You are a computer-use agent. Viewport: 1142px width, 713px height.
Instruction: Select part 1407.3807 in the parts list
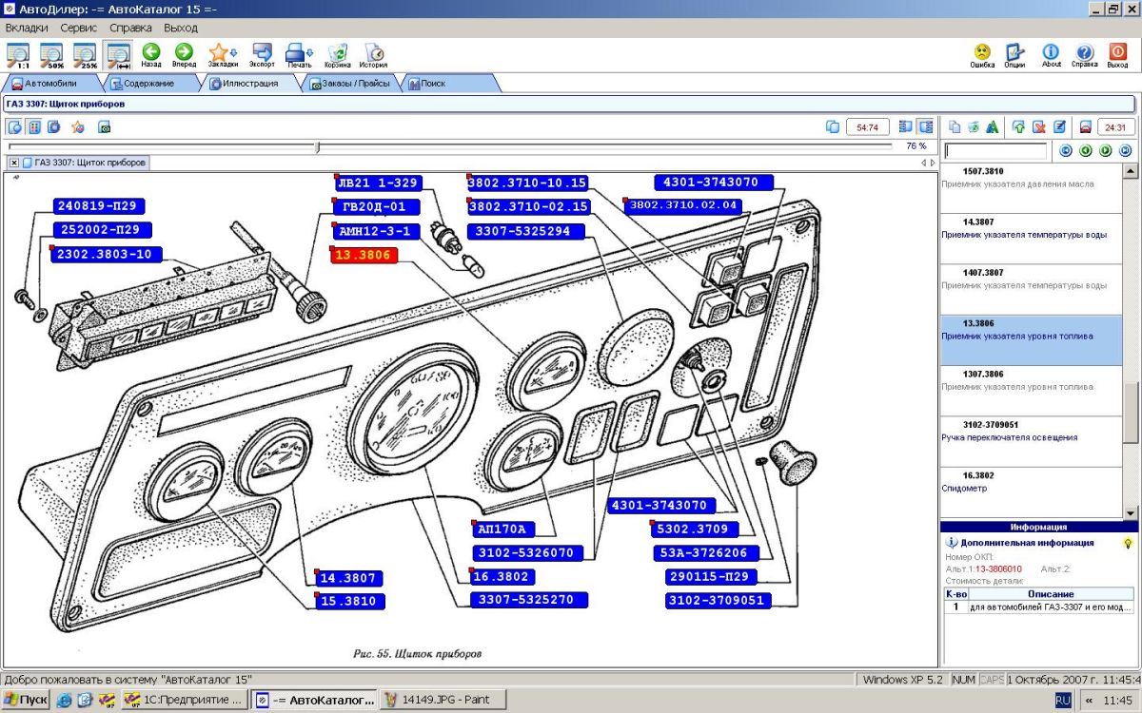[1032, 290]
